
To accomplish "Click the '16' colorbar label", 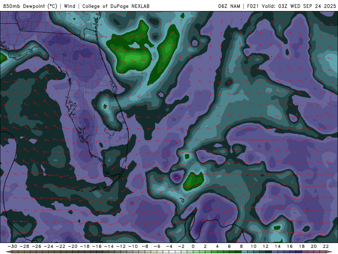I will pyautogui.click(x=290, y=246).
